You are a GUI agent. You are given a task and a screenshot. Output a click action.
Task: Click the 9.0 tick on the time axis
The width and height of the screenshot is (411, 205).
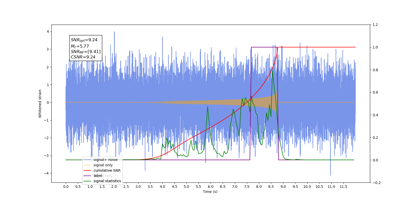coord(283,187)
